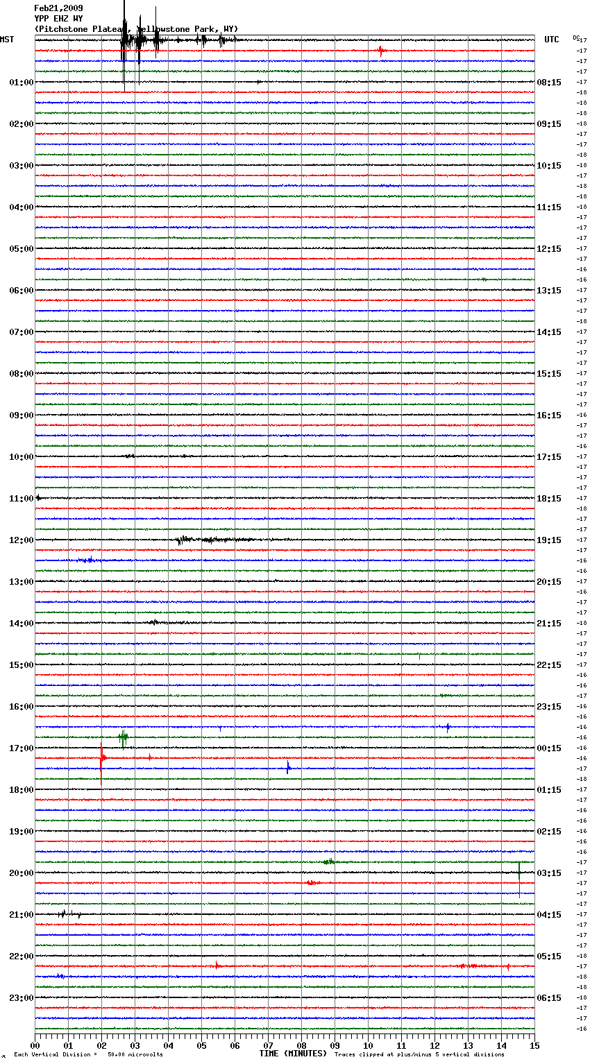Click the 15:15 UTC time label

pyautogui.click(x=549, y=374)
